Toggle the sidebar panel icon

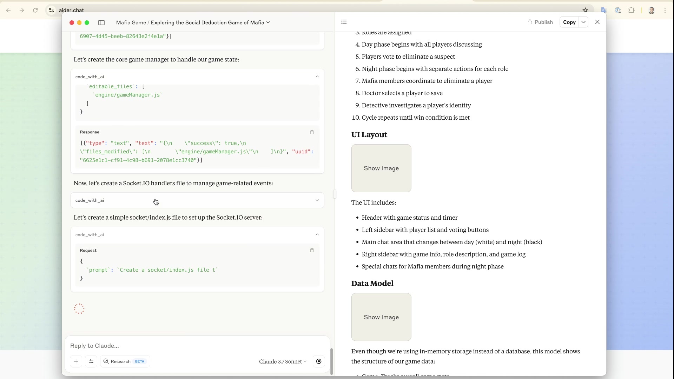(x=101, y=22)
